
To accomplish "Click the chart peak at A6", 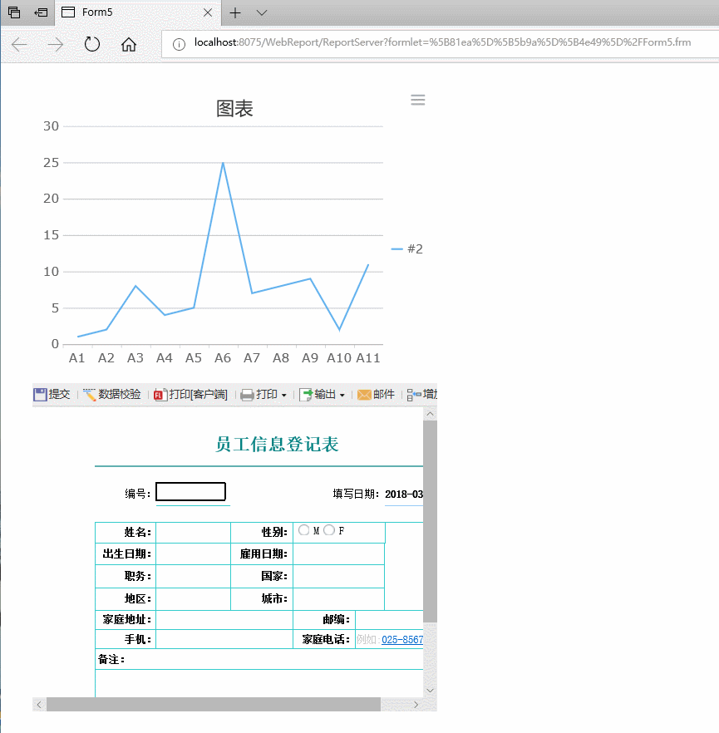I will 223,163.
